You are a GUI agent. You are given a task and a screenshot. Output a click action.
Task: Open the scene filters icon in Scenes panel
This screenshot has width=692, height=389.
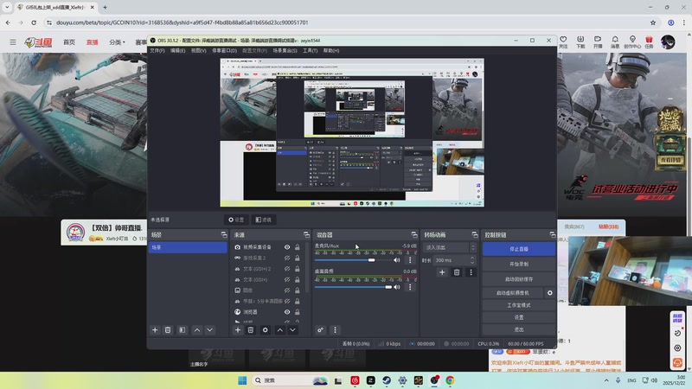183,330
